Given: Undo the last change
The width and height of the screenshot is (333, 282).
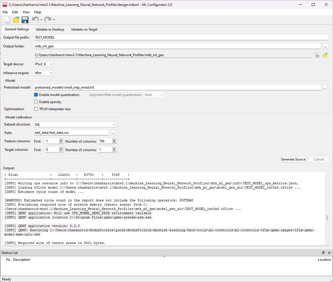Looking at the screenshot, I should tap(35, 20).
